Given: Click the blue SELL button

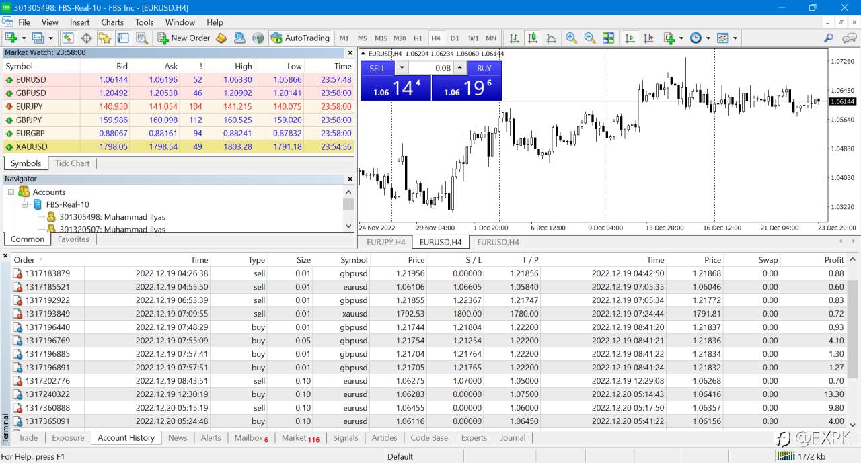Looking at the screenshot, I should 377,68.
